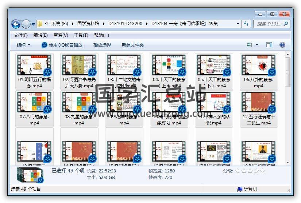The height and width of the screenshot is (203, 301).
Task: Select video 03.十二地支的奇门应用.mp4
Action: (124, 71)
